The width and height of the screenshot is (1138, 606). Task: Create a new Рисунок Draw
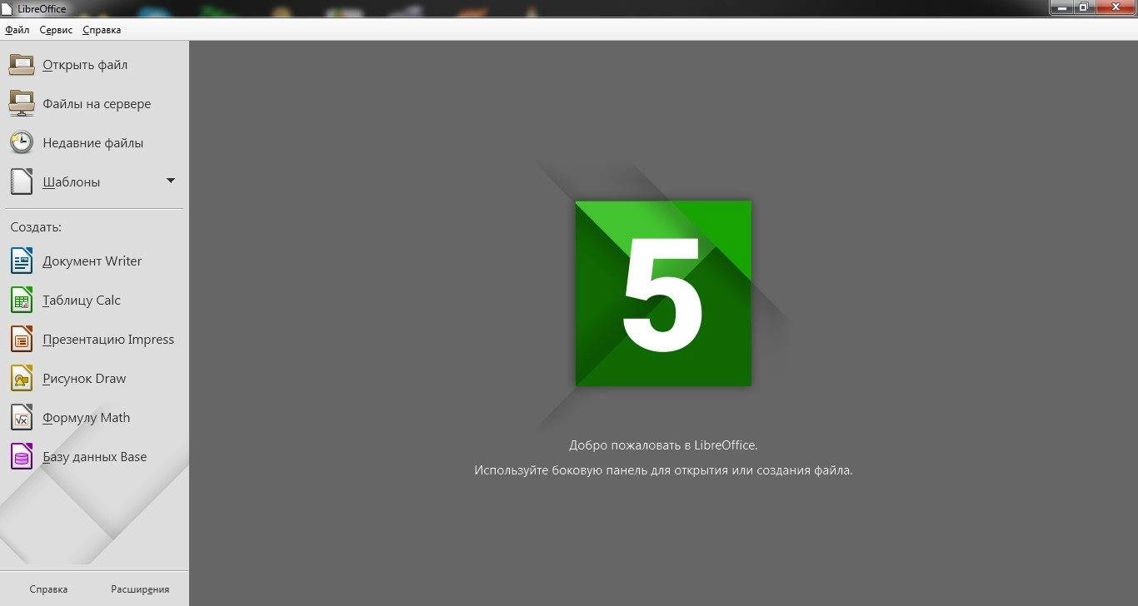click(x=84, y=379)
